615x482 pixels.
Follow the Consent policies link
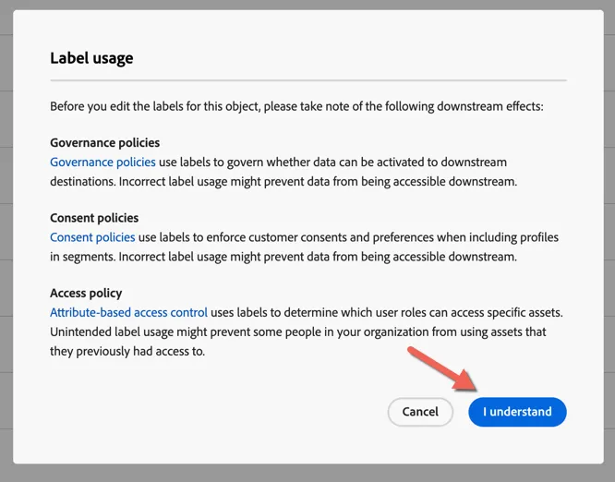(x=92, y=237)
